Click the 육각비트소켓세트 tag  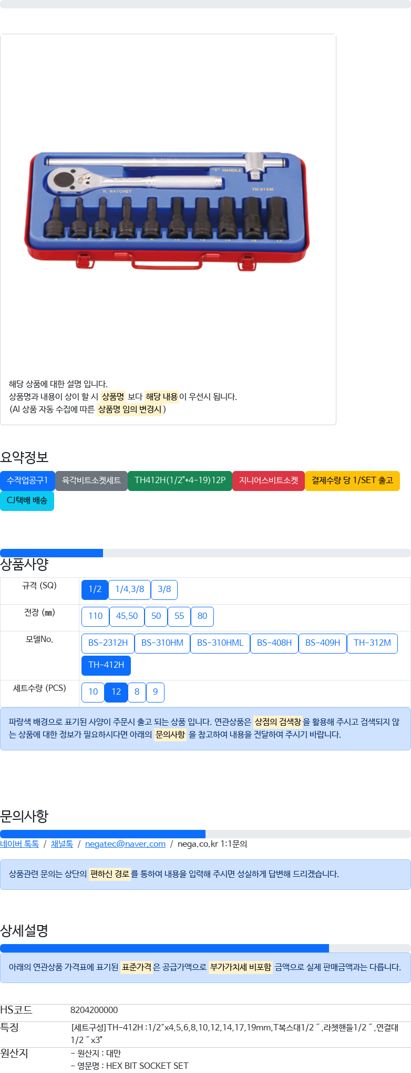click(91, 480)
